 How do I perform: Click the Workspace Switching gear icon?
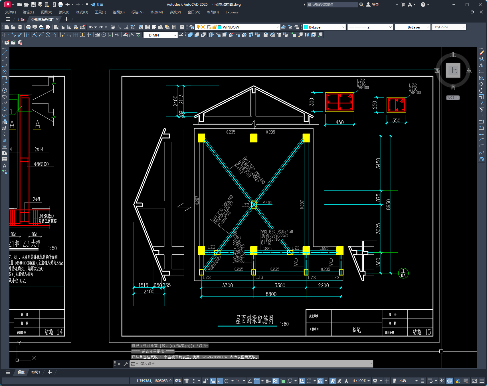point(375,381)
